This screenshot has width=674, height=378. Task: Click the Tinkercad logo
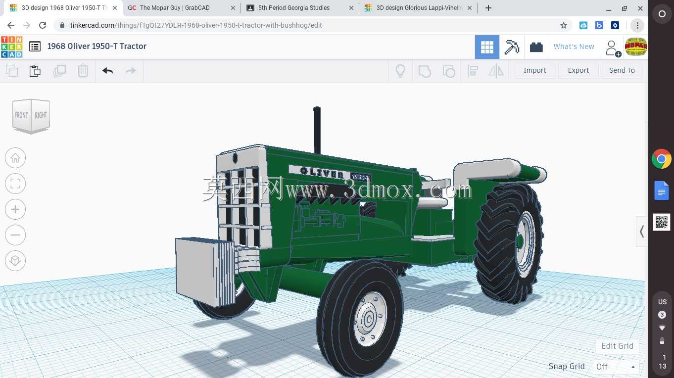(x=12, y=47)
